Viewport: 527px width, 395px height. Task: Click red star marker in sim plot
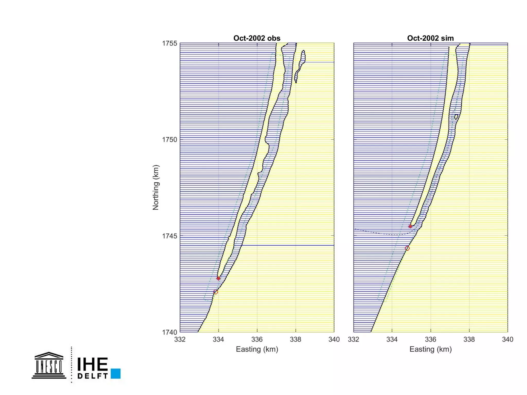(410, 226)
